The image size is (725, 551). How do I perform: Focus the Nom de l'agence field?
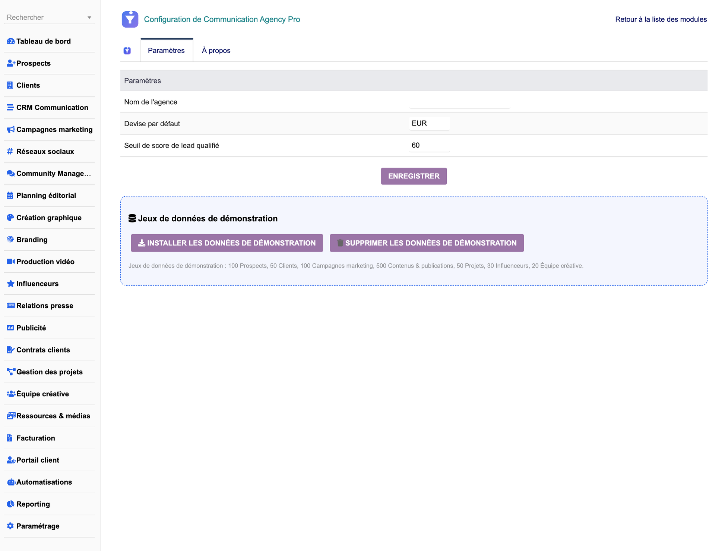click(x=459, y=102)
